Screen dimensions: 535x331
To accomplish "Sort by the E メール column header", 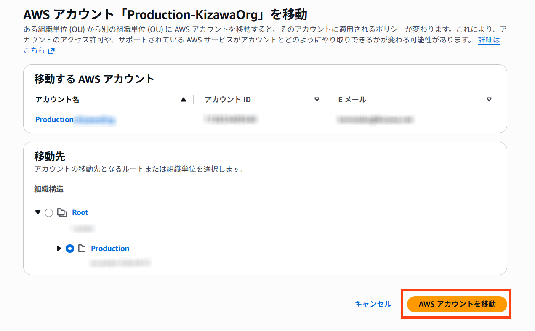I will tap(352, 100).
